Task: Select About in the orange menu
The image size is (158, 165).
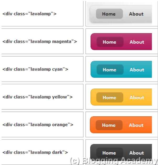Action: tap(136, 125)
